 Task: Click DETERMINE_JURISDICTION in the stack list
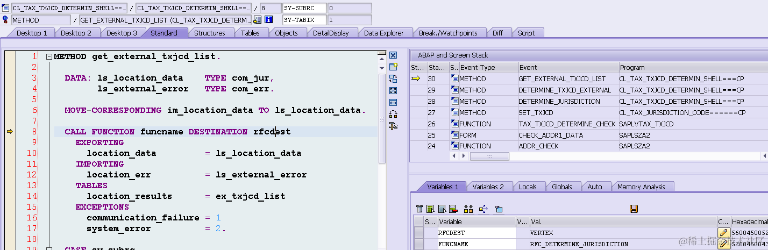point(559,101)
